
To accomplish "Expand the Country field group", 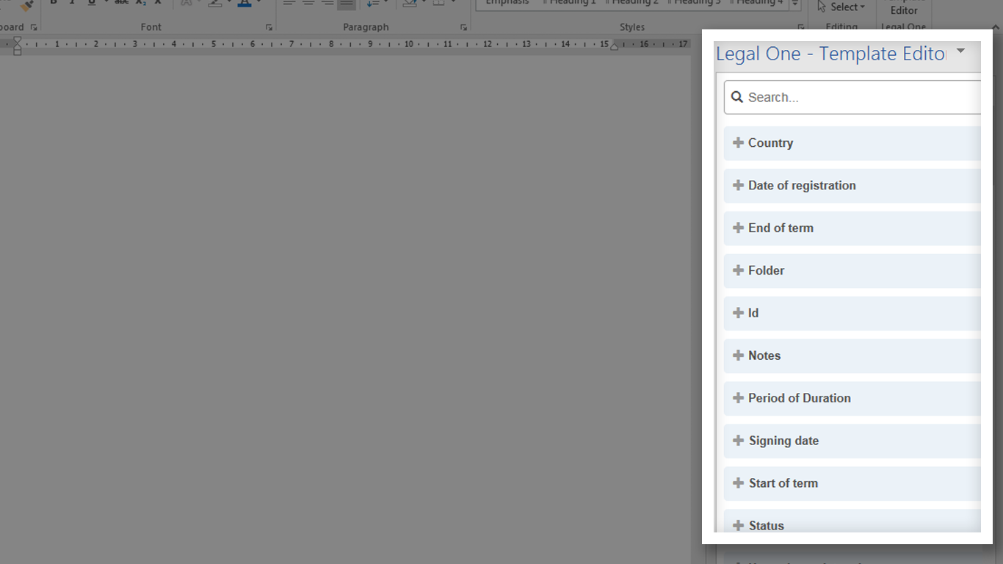I will click(852, 143).
